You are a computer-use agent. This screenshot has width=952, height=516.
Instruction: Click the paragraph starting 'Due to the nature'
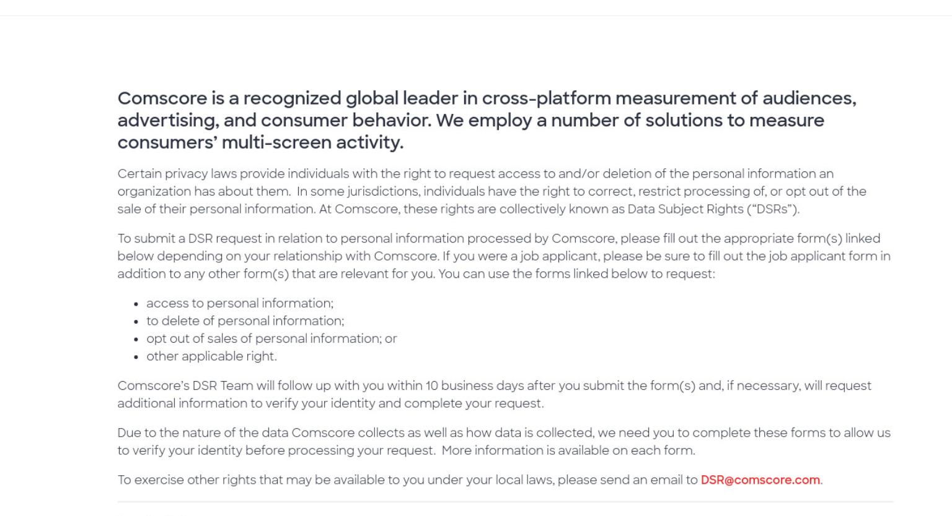(x=504, y=442)
